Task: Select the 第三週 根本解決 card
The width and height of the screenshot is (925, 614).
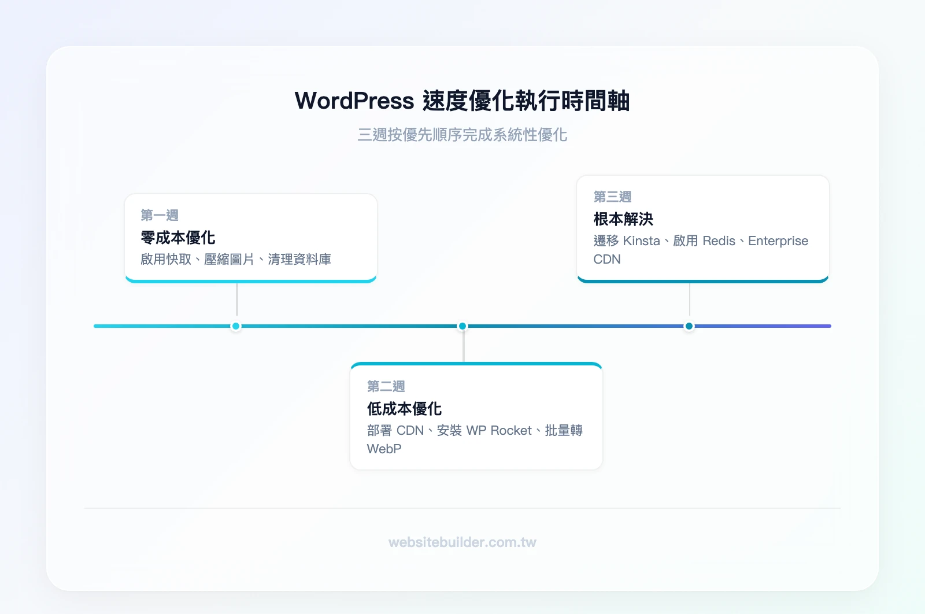Action: 703,228
